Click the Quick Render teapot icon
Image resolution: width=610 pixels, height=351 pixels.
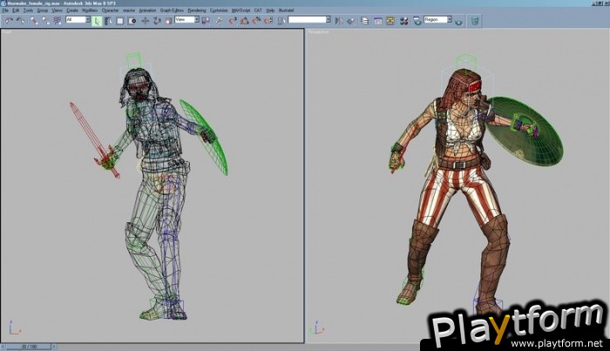click(x=459, y=19)
